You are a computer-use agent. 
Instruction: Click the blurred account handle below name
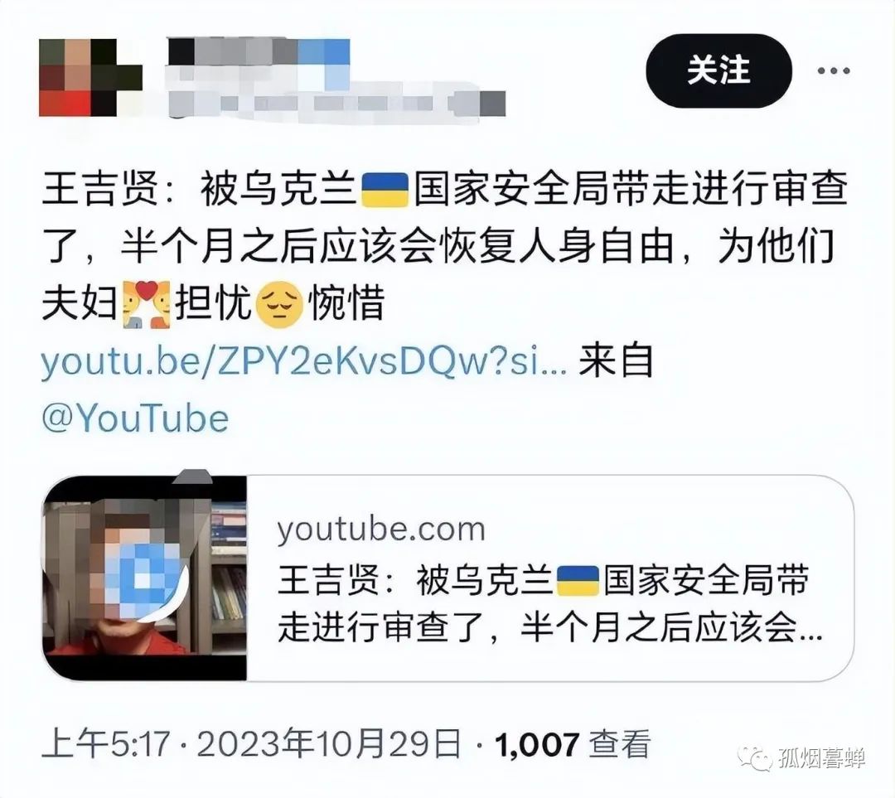point(338,103)
